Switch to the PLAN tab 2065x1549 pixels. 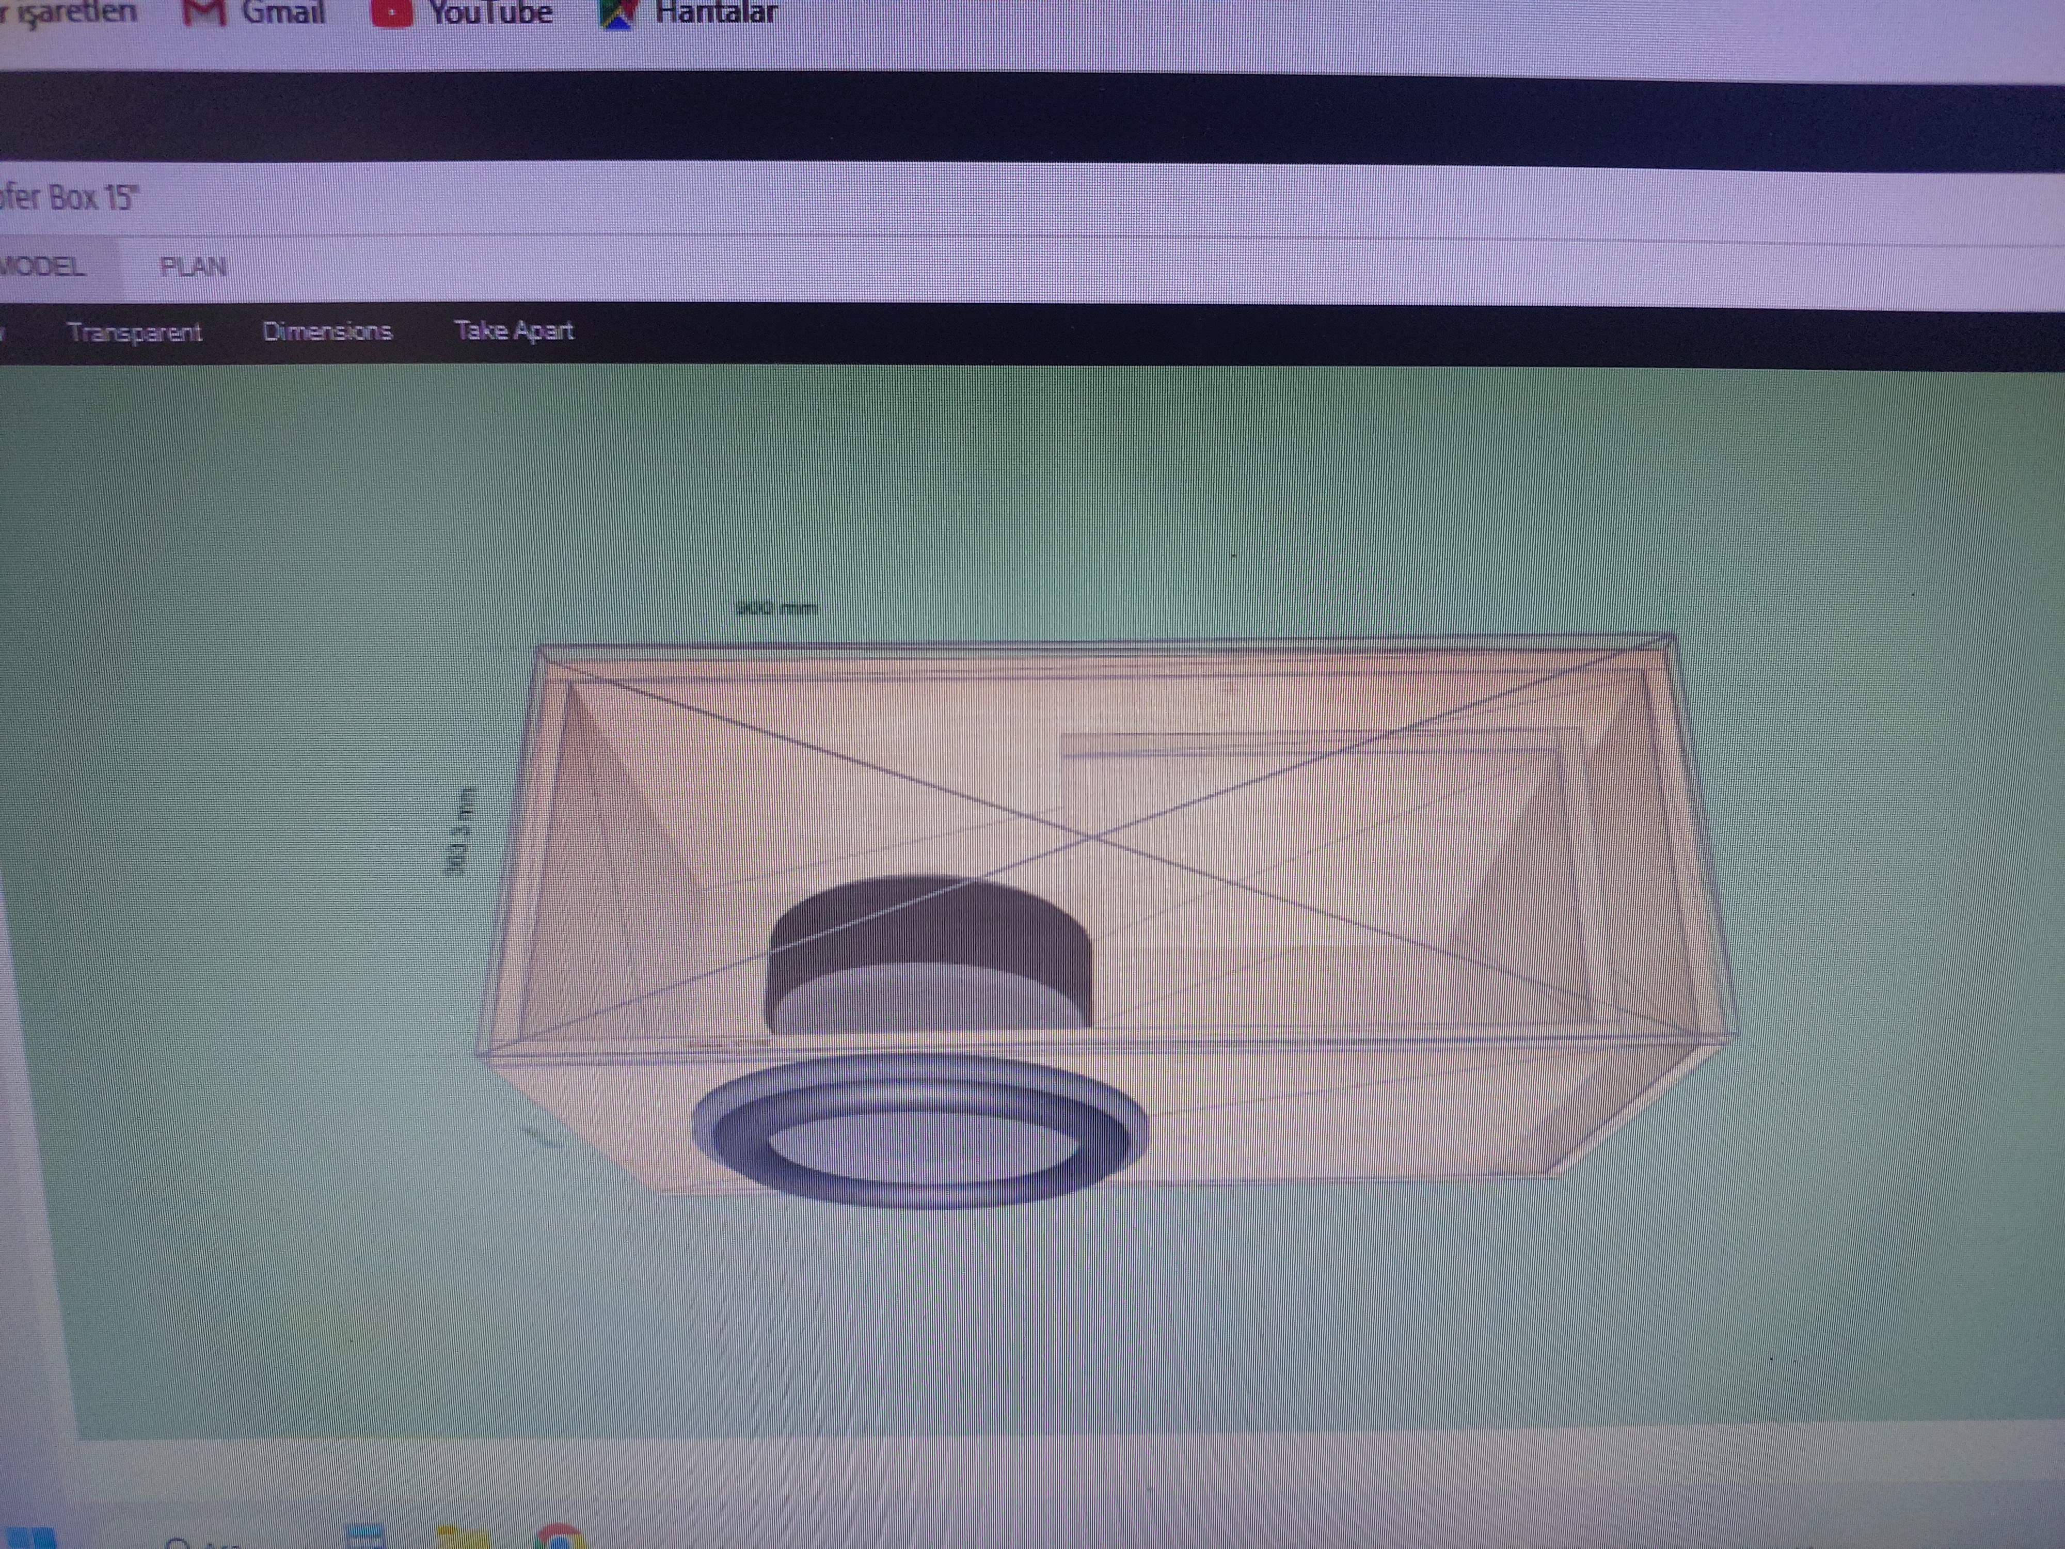(x=193, y=267)
